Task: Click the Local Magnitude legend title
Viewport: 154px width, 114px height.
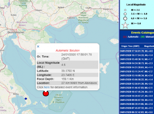Action: point(136,5)
